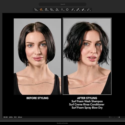Choose the circular Spot Removal tool
Image resolution: width=125 pixels, height=125 pixels.
click(x=67, y=10)
